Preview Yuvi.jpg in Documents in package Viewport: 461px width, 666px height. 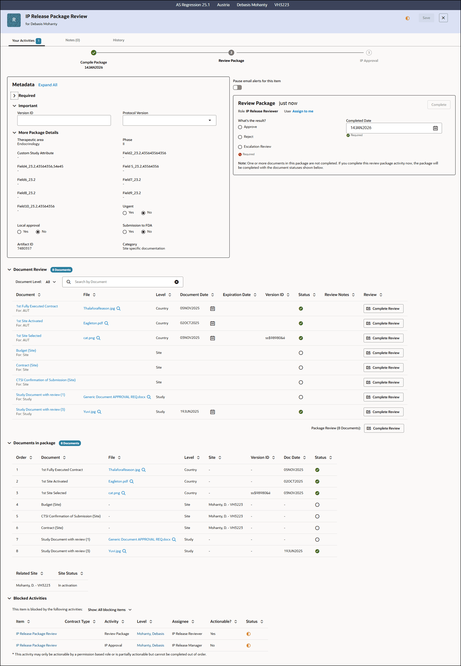point(124,551)
